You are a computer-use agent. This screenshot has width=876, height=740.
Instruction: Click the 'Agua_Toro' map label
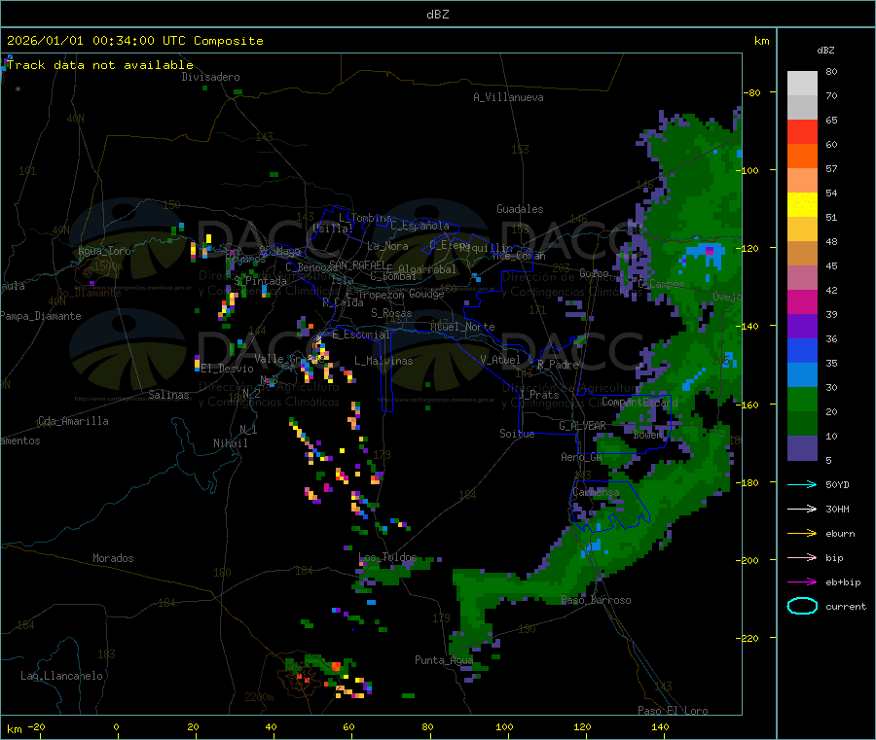click(104, 251)
